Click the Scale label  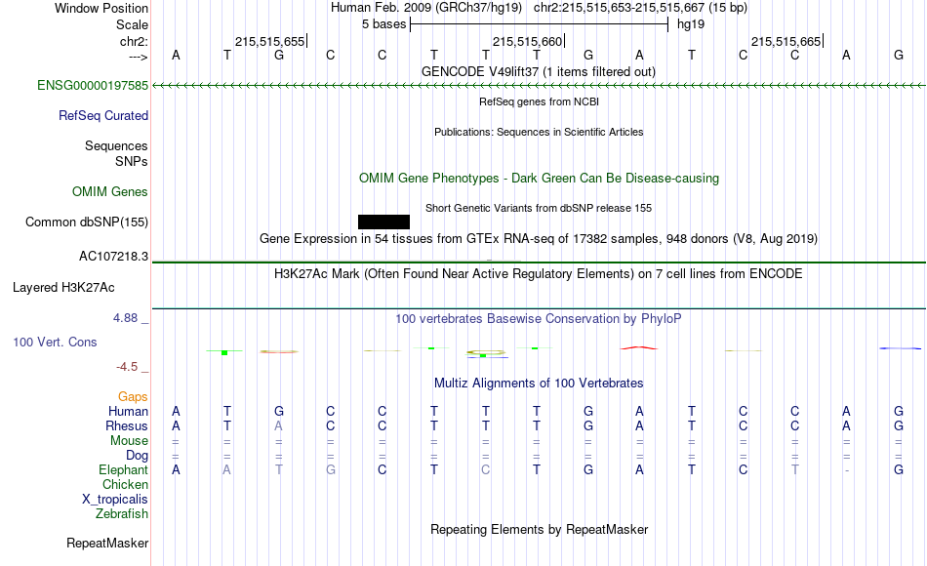click(x=132, y=24)
